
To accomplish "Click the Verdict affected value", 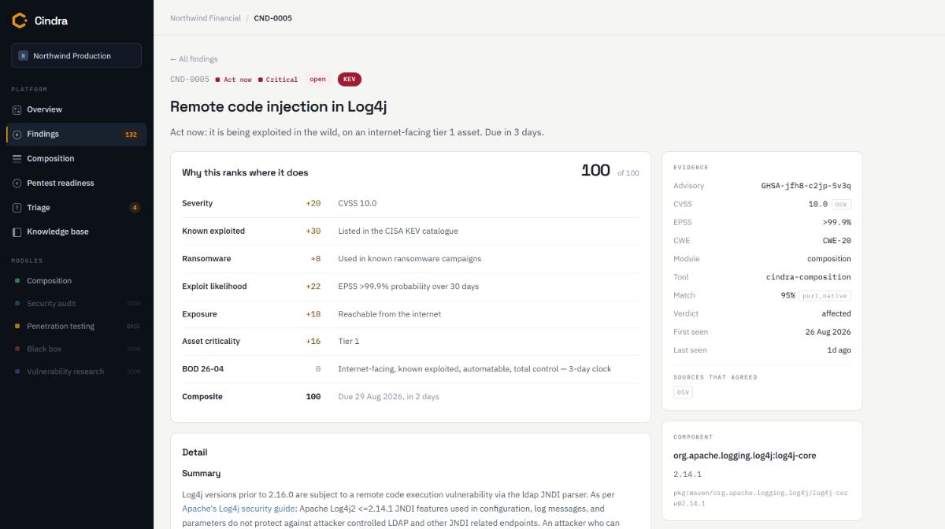I will [836, 313].
